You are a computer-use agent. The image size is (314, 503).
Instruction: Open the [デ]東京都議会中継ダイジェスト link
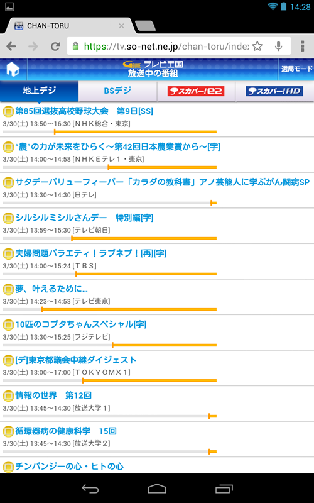76,360
